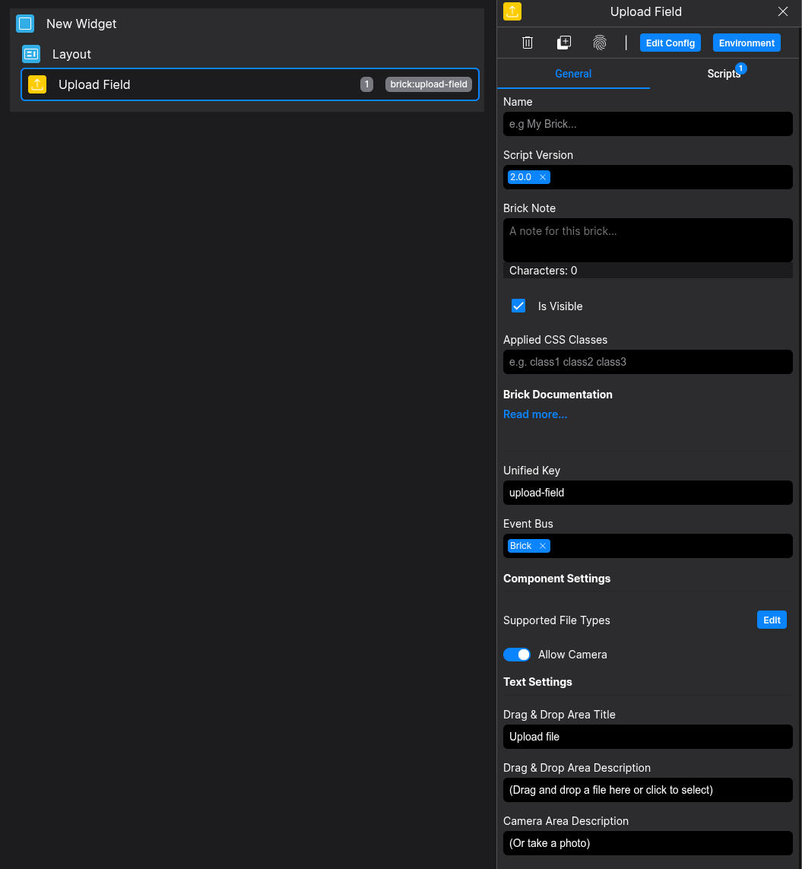Duplicate the brick using the copy icon
This screenshot has height=869, width=802.
tap(563, 43)
